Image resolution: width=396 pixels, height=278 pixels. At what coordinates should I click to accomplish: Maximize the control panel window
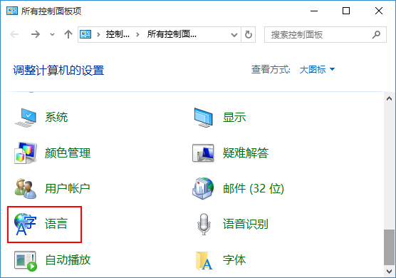(346, 11)
